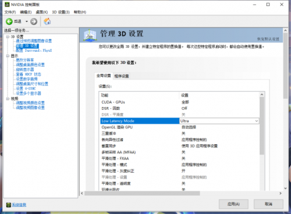Select the OpenGL 渲染 GPU row
This screenshot has width=291, height=214.
point(180,127)
